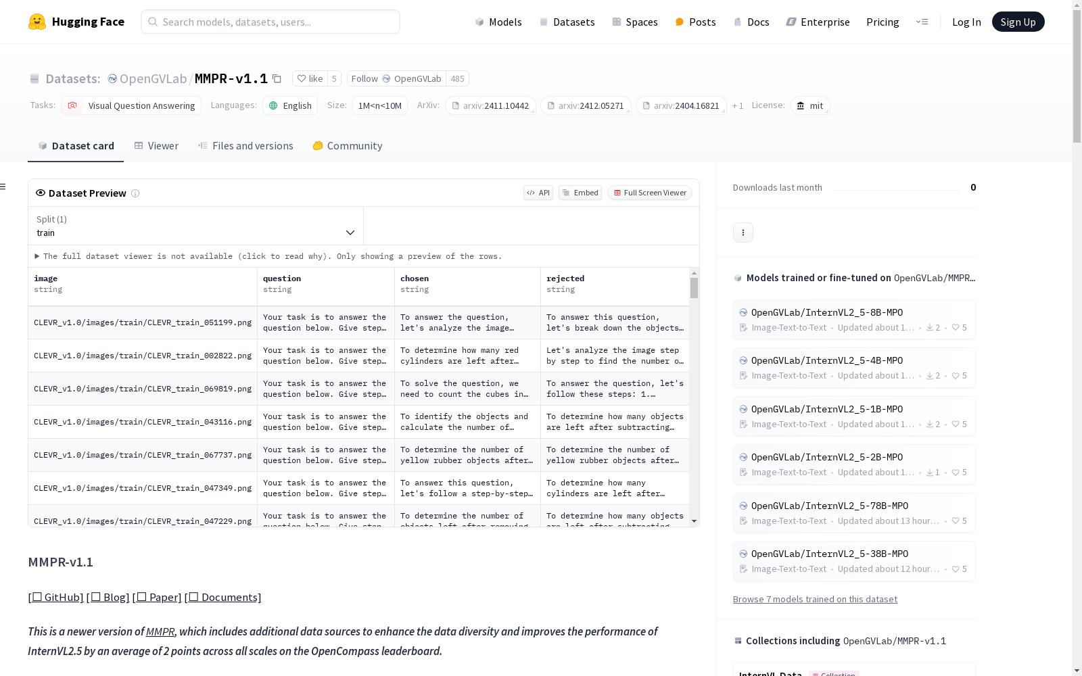1082x676 pixels.
Task: Open the Split train dropdown
Action: pyautogui.click(x=195, y=226)
